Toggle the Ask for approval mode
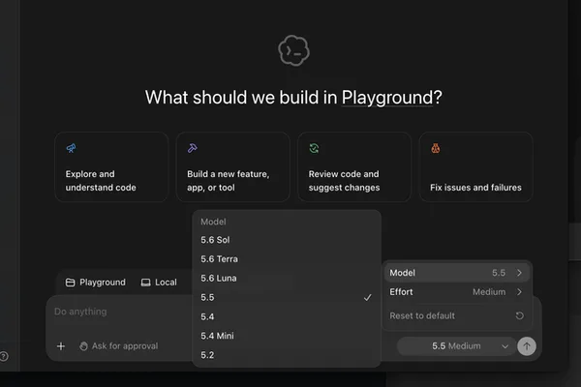581x387 pixels. pyautogui.click(x=119, y=346)
